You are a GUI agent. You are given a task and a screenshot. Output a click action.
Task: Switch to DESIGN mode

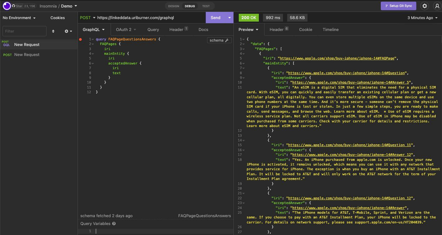click(173, 6)
